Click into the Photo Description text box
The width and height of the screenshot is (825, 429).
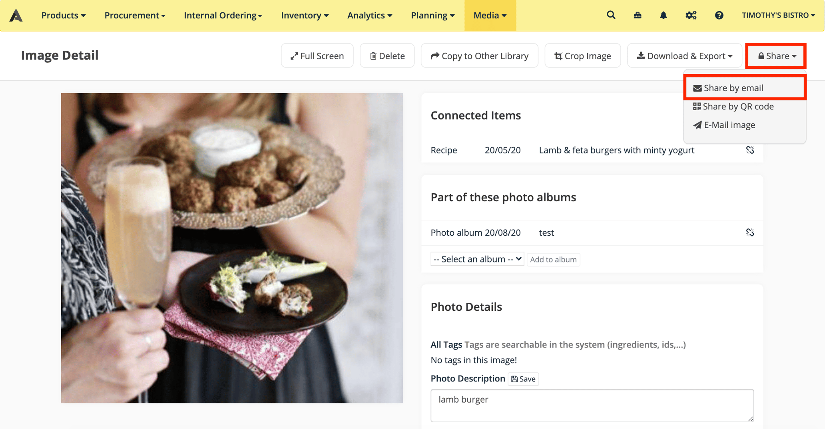pyautogui.click(x=592, y=405)
